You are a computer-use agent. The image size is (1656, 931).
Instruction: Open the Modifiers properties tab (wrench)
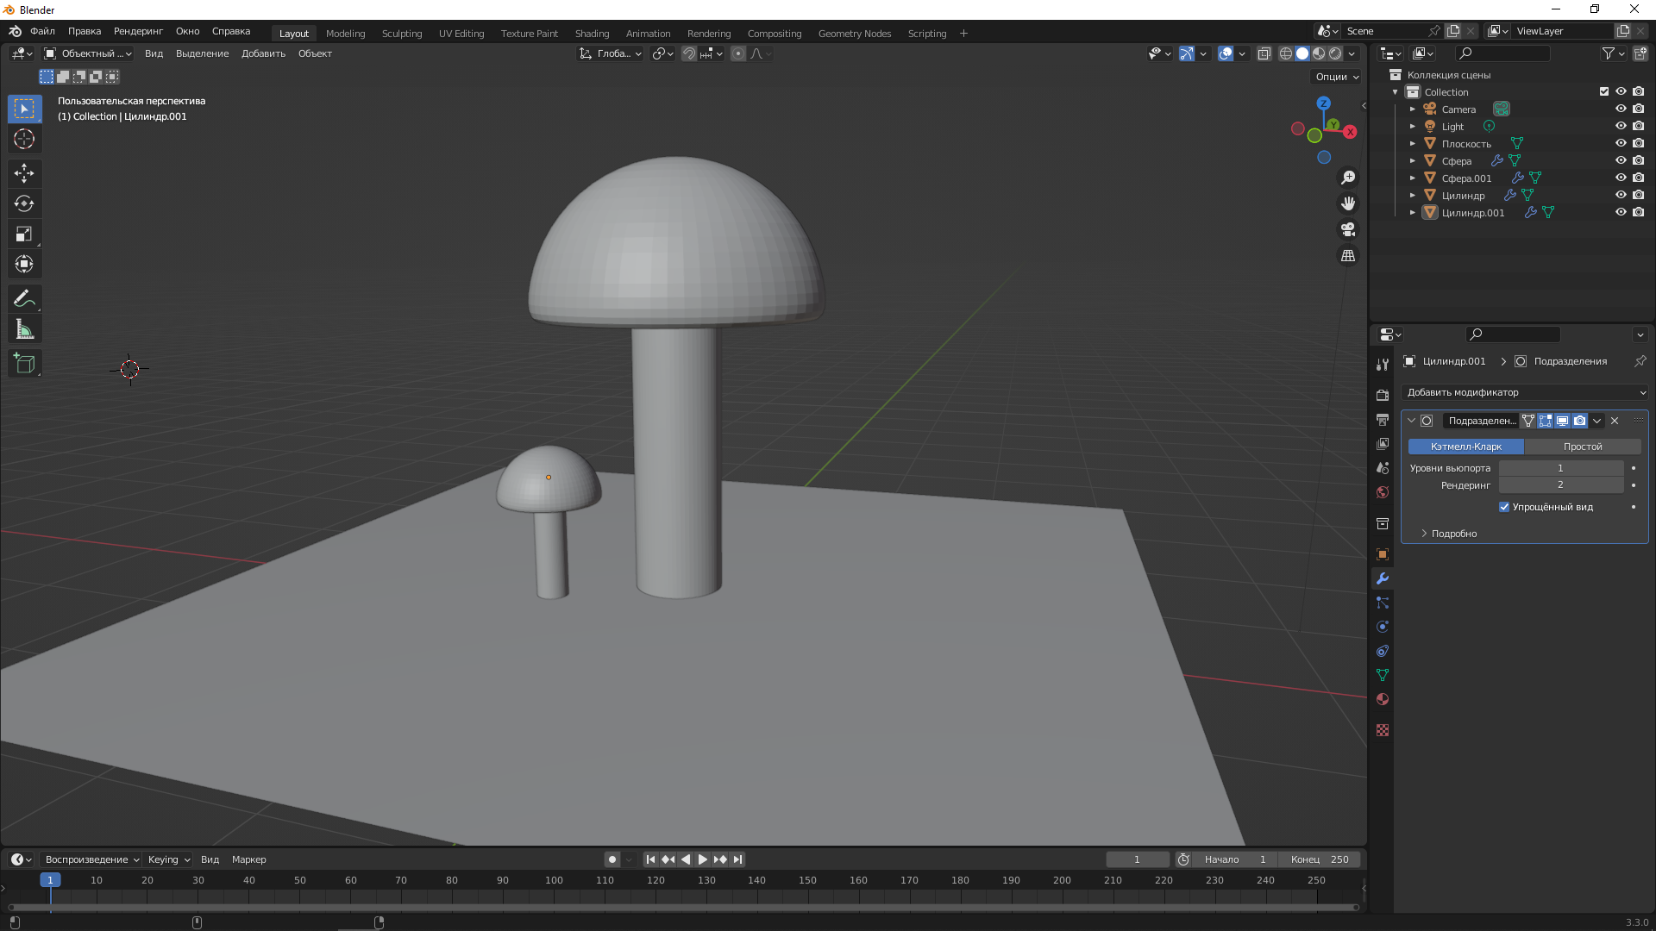[x=1383, y=578]
